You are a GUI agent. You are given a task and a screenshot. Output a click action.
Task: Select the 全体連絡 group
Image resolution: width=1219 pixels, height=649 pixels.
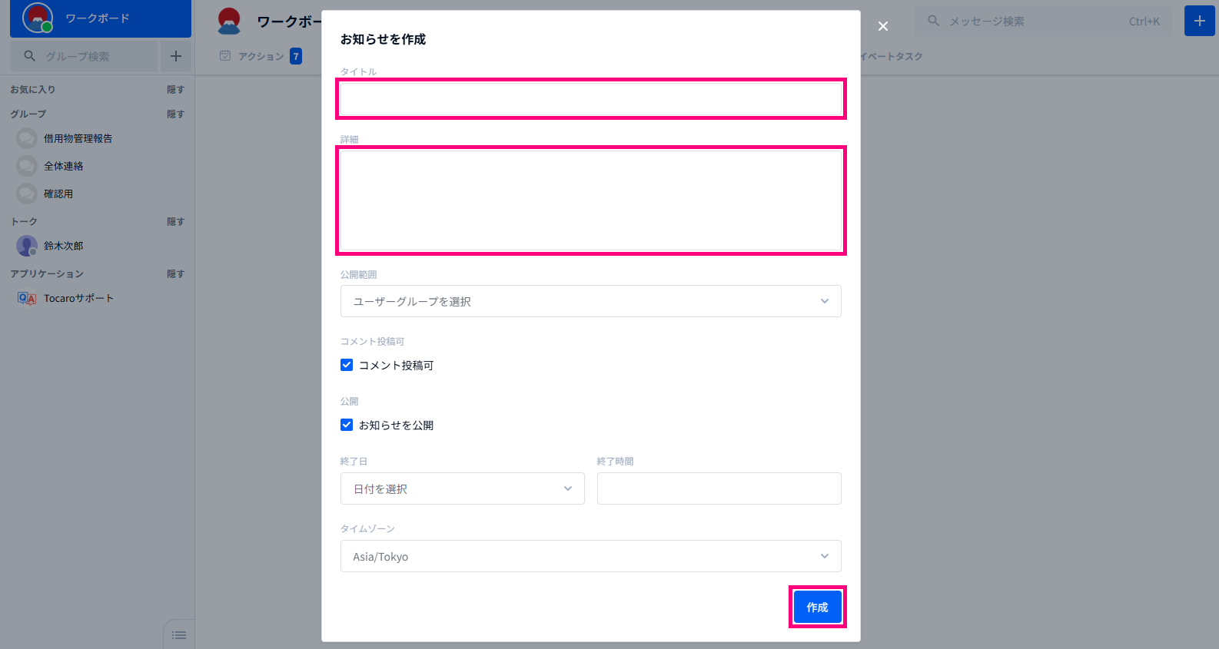[x=63, y=166]
